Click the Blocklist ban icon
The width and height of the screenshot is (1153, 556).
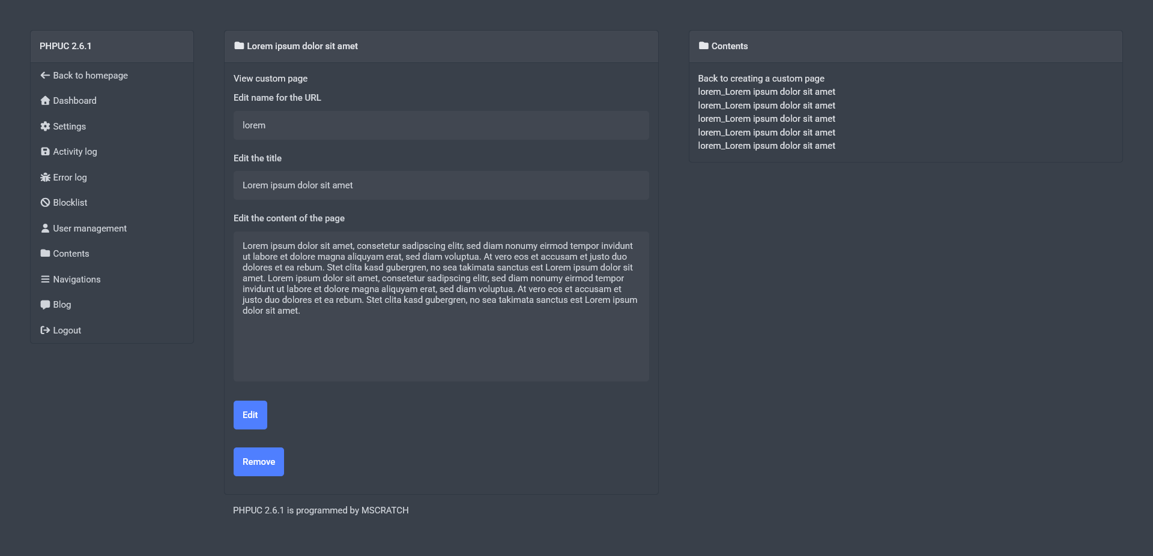point(45,203)
